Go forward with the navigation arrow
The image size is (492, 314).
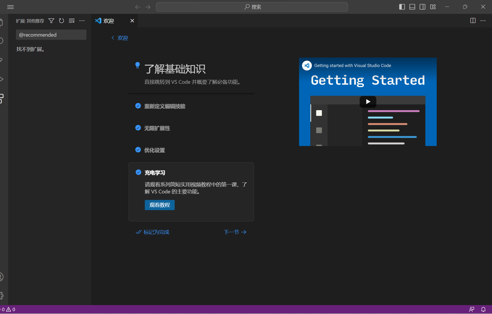coord(148,7)
